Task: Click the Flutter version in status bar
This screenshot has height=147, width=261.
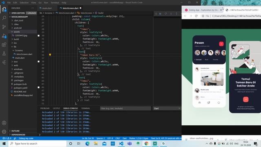Action: coord(139,138)
